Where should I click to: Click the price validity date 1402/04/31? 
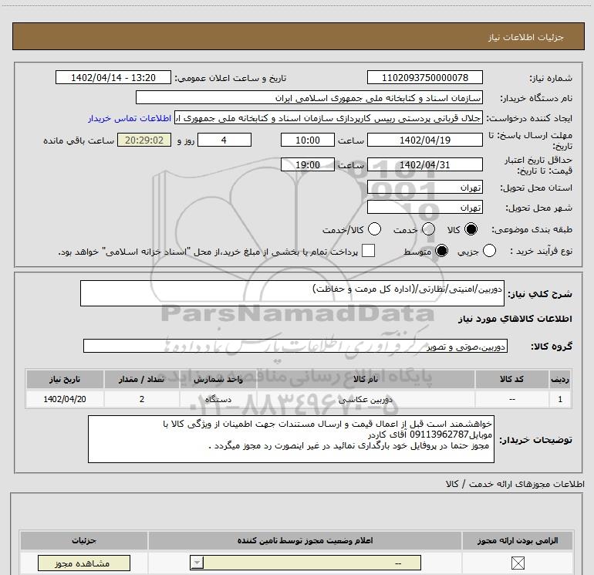point(424,165)
